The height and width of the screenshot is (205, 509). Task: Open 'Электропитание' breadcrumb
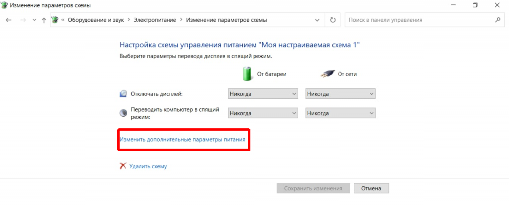tap(157, 20)
